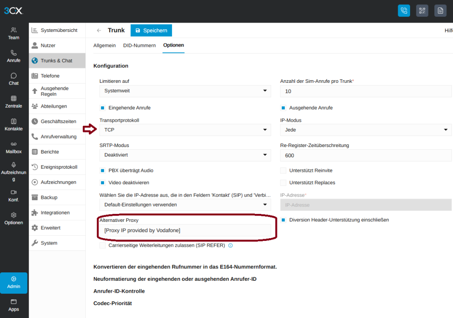The height and width of the screenshot is (318, 453).
Task: Enable Unterstützt Reinvite checkbox
Action: (283, 171)
